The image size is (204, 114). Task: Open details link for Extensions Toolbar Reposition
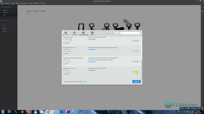point(92,62)
